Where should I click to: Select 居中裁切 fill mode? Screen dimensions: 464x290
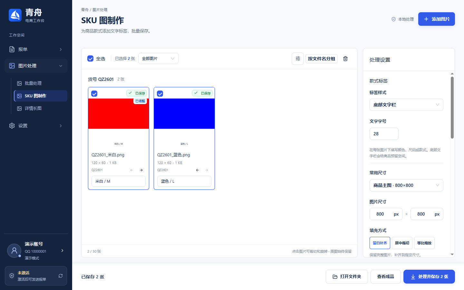tap(402, 243)
